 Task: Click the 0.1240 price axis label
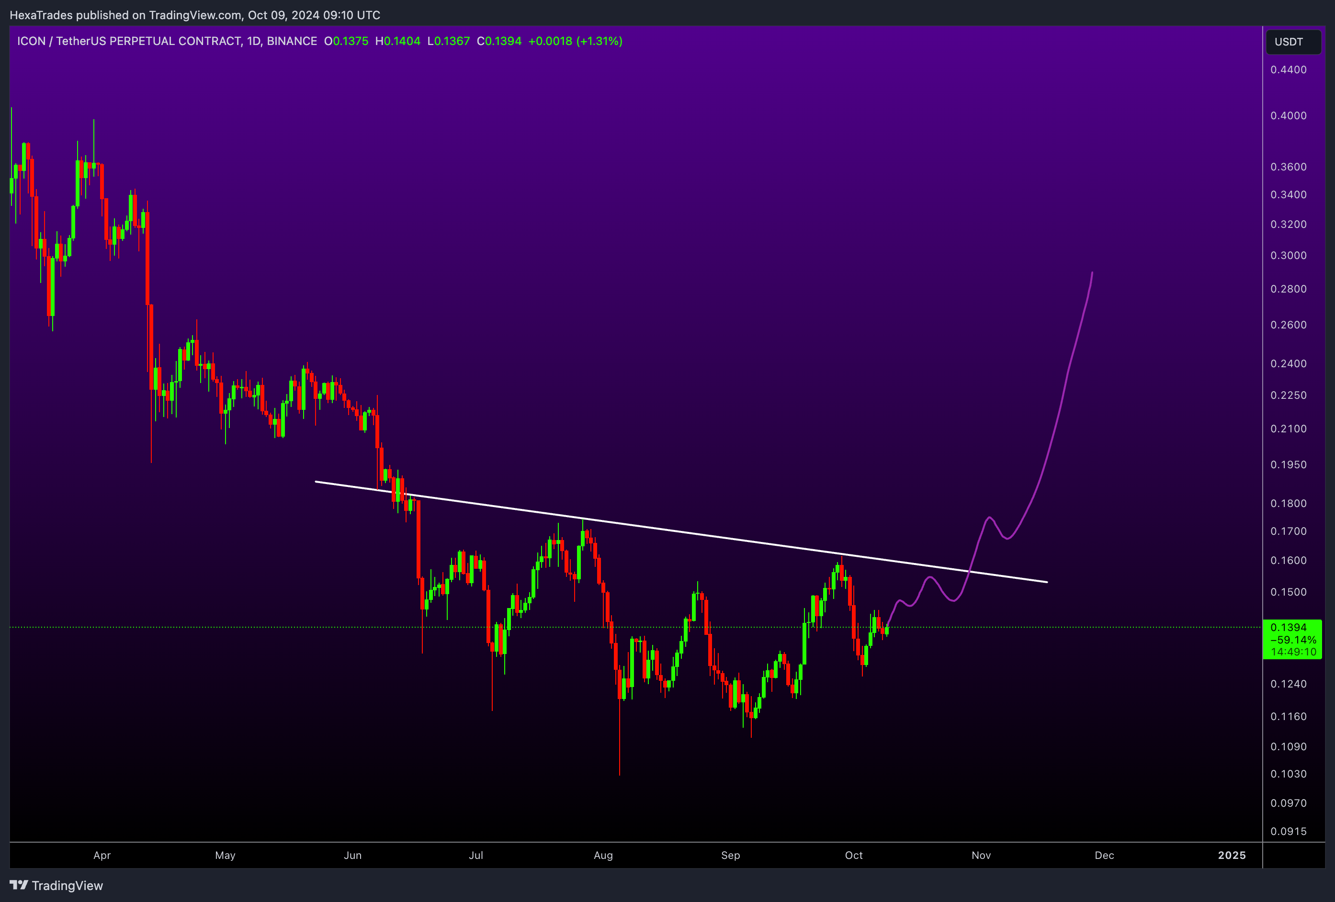click(1289, 684)
